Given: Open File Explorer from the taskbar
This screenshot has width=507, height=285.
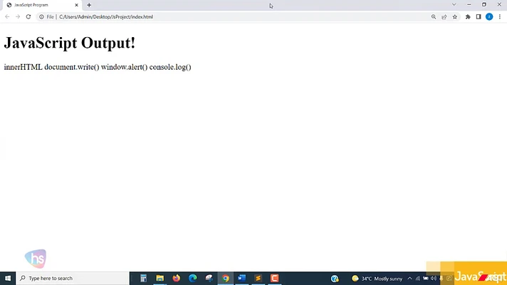Looking at the screenshot, I should [160, 278].
